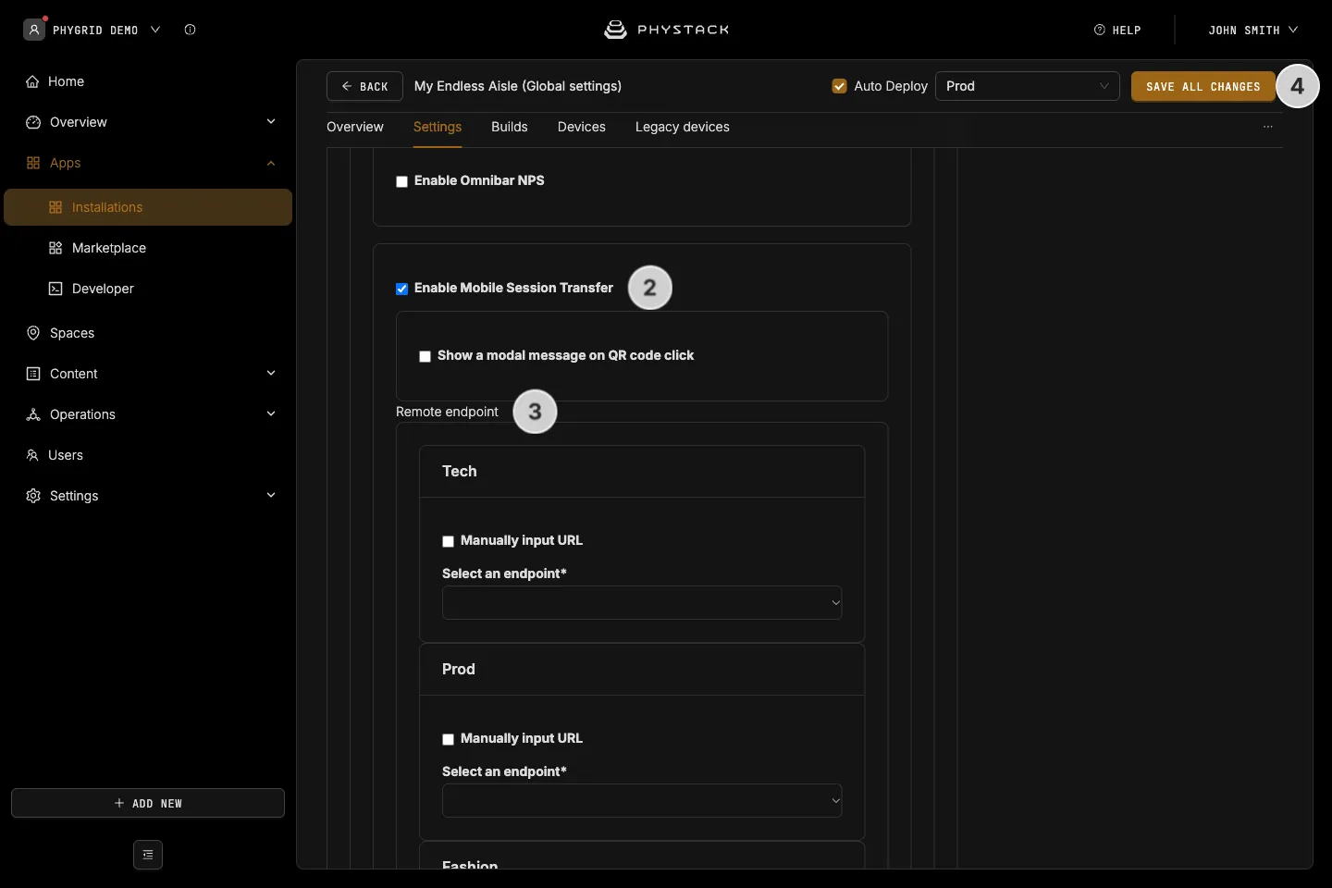Check Show a modal message on QR code click

(425, 356)
